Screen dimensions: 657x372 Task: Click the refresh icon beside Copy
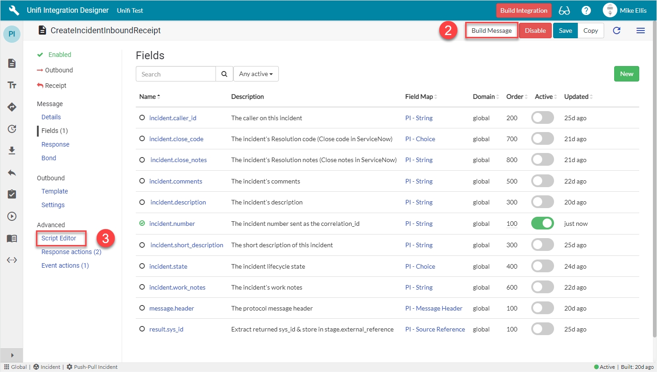click(x=616, y=31)
